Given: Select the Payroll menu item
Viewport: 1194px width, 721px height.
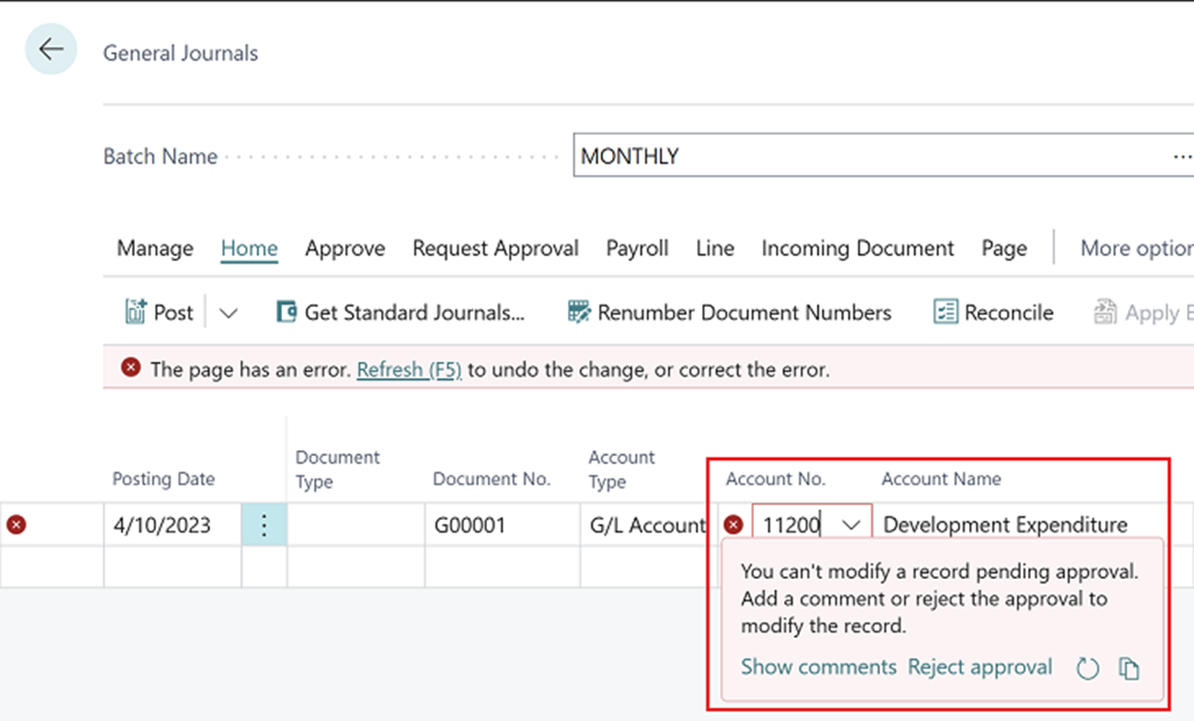Looking at the screenshot, I should tap(637, 249).
